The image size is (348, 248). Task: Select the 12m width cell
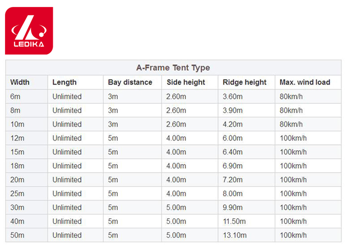(x=17, y=138)
